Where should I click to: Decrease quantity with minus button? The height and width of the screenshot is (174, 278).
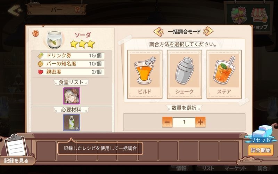167,122
